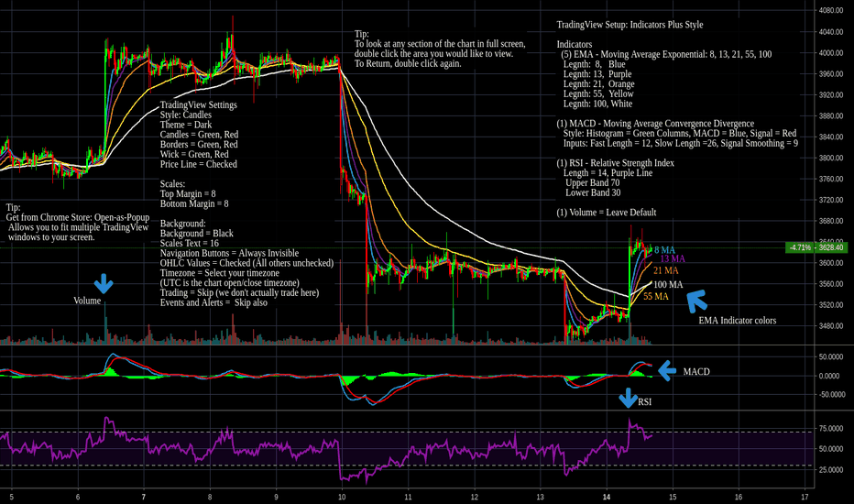Click the 'RSI' label above the purple line
854x504 pixels.
click(645, 402)
